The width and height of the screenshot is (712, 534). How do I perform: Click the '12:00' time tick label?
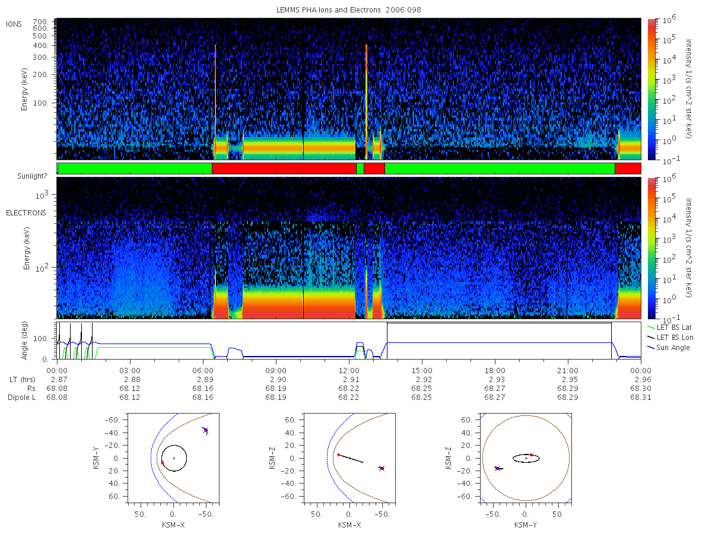click(349, 370)
